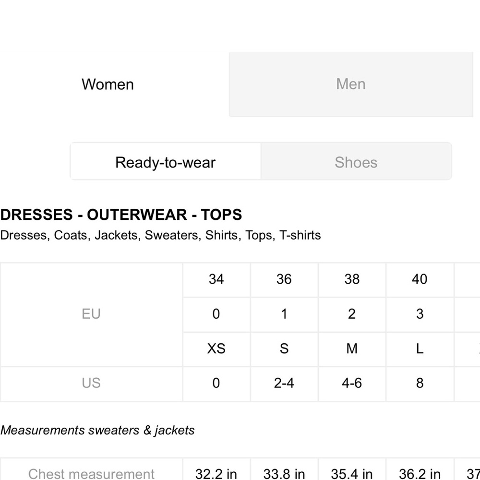Click the Dresses - Outerwear - Tops heading
Image resolution: width=480 pixels, height=480 pixels.
coord(121,215)
